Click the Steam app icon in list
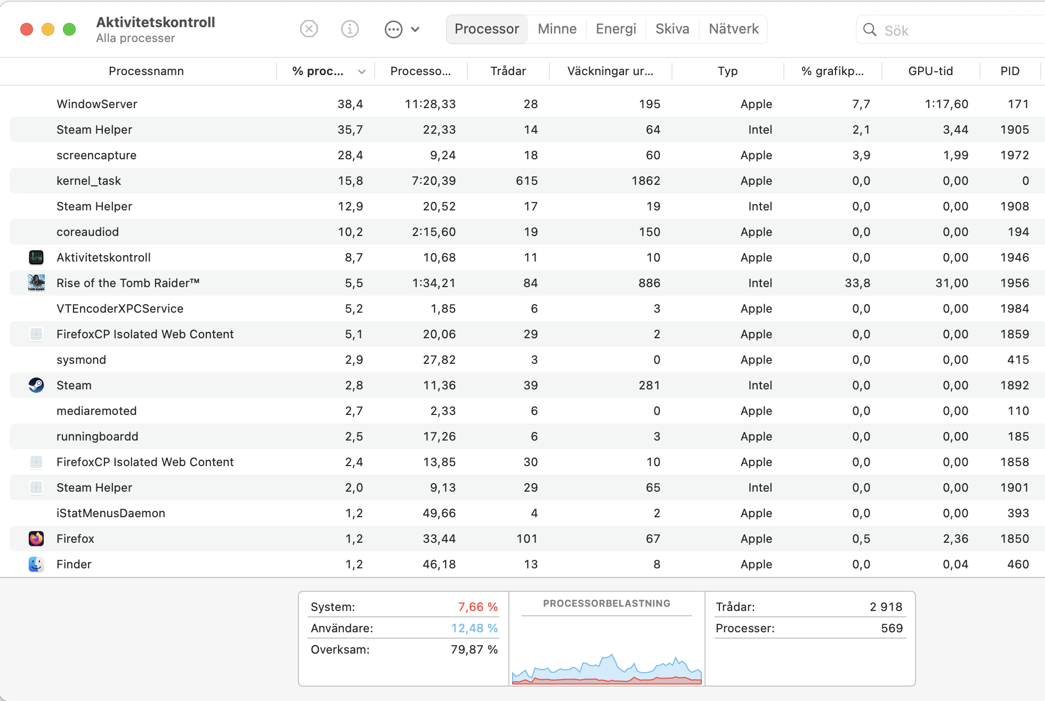 (36, 385)
